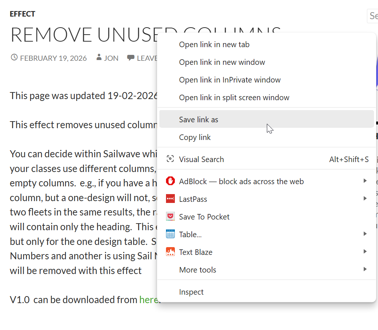
Task: Expand the More tools submenu arrow
Action: coord(365,269)
